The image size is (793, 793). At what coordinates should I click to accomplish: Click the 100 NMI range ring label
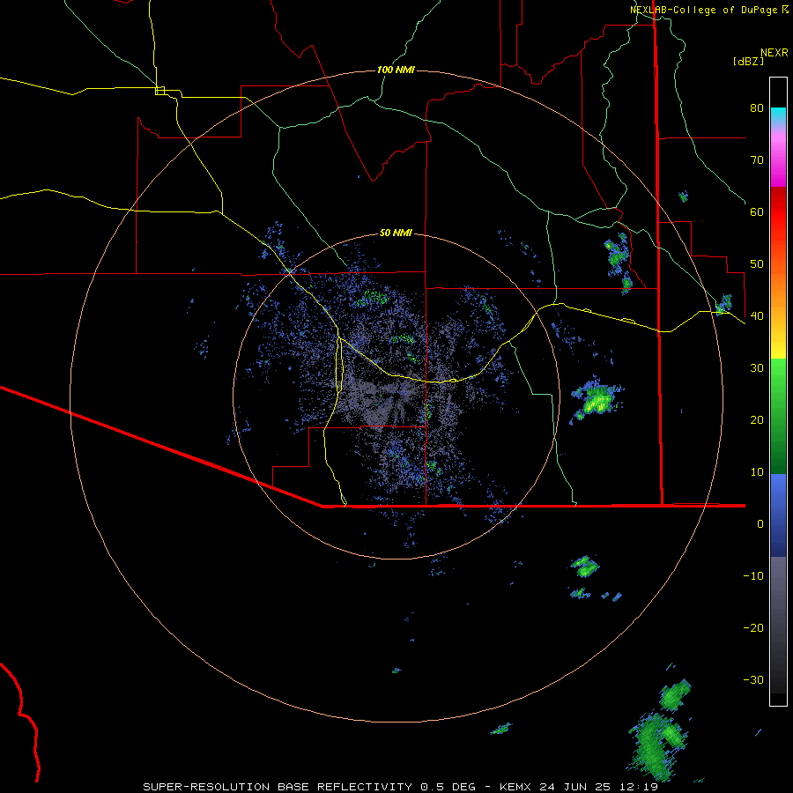[396, 70]
